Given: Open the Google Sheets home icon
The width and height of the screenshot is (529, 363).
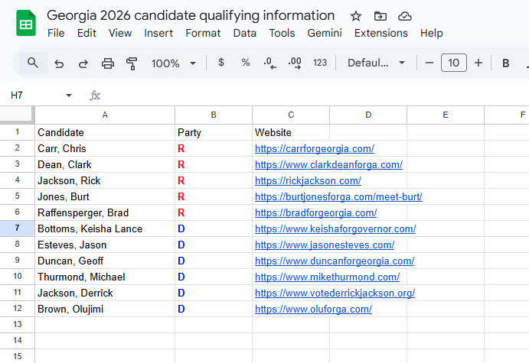Looking at the screenshot, I should tap(26, 23).
